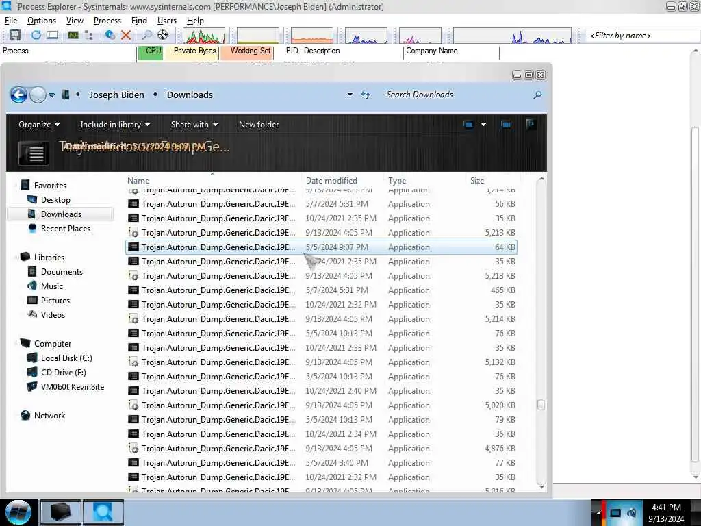Click the Refresh Now toolbar icon
This screenshot has width=701, height=526.
click(36, 35)
